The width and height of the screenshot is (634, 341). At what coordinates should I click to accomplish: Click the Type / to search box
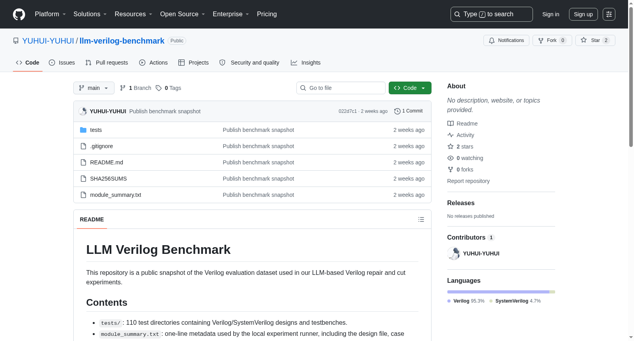(x=492, y=14)
